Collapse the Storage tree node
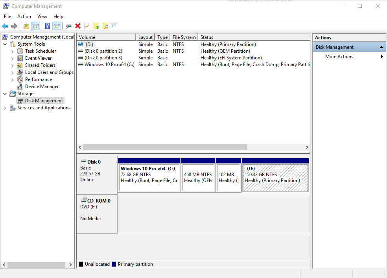The width and height of the screenshot is (387, 278). coord(5,94)
